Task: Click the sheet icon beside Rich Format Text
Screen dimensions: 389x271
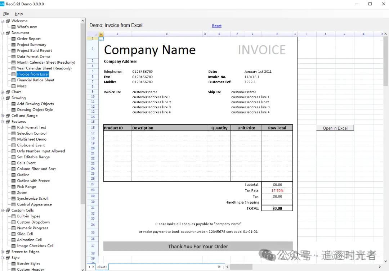Action: (14, 127)
